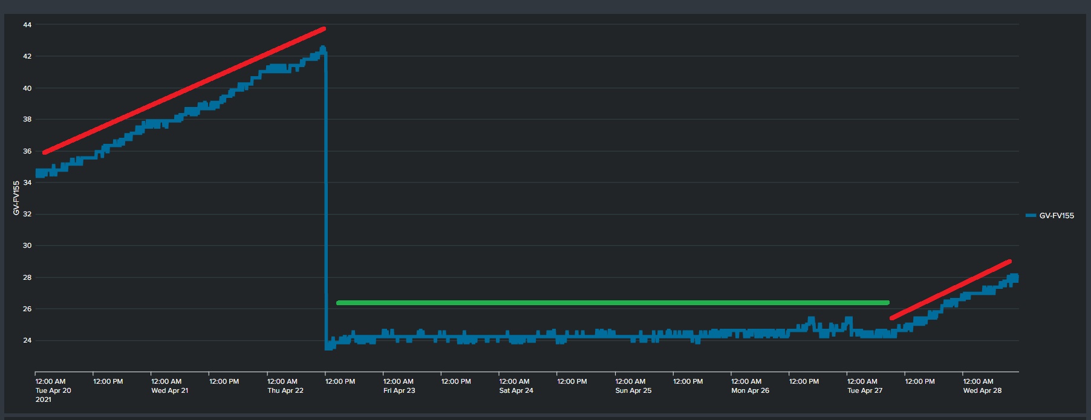1091x420 pixels.
Task: Click the y-axis value 30
Action: [x=27, y=245]
